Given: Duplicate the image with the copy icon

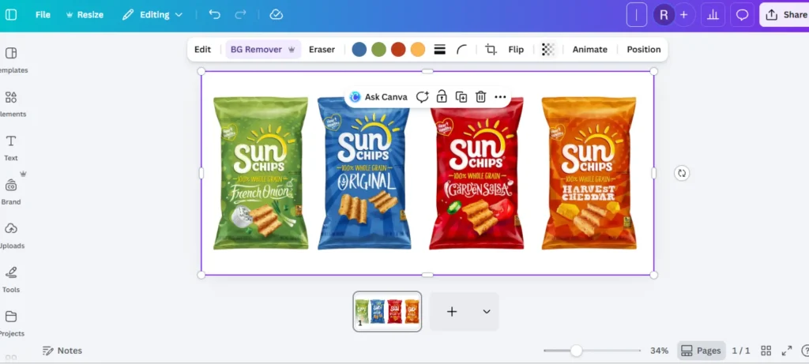Looking at the screenshot, I should (x=461, y=97).
